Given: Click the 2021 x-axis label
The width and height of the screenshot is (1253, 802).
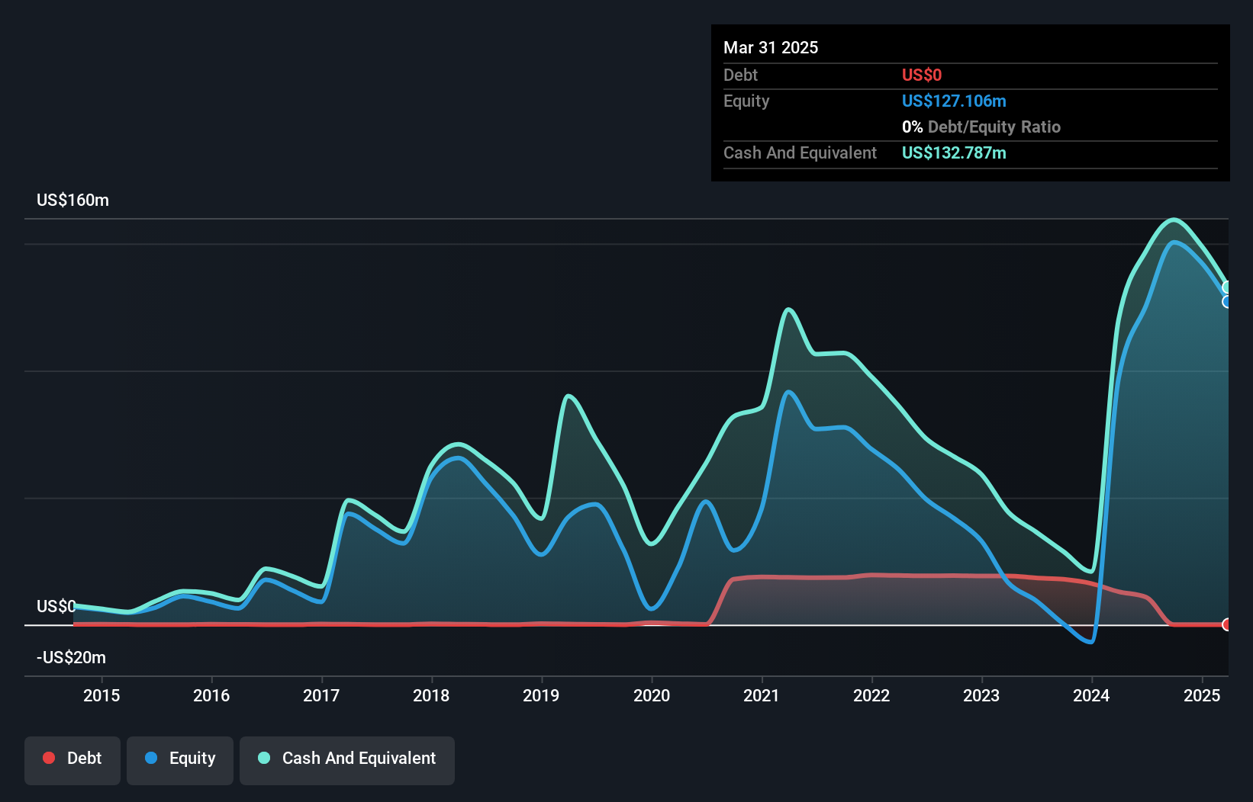Looking at the screenshot, I should [x=762, y=695].
